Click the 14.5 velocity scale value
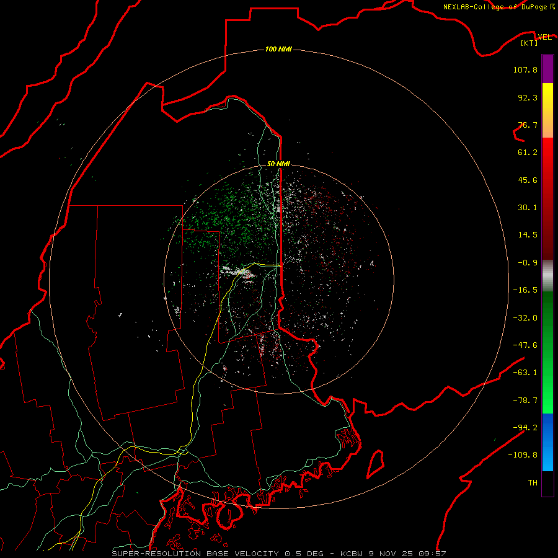The image size is (558, 558). (x=528, y=235)
